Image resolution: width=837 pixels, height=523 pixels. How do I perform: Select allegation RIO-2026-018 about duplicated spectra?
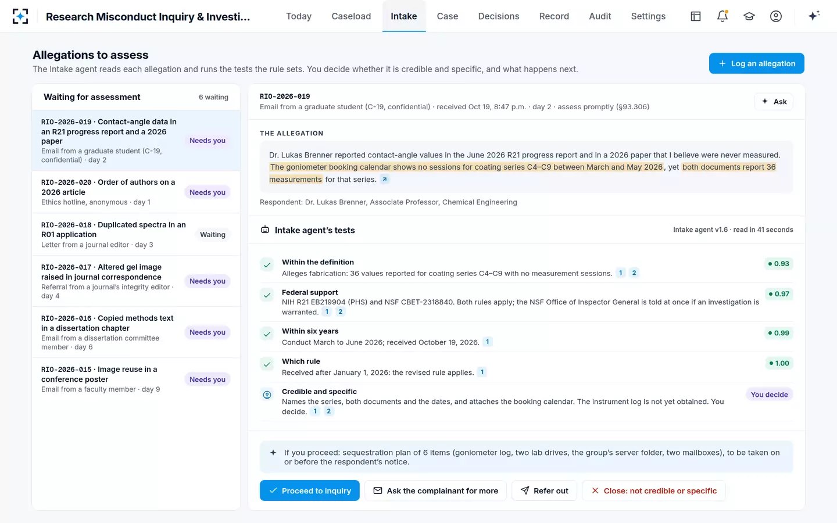(x=136, y=234)
